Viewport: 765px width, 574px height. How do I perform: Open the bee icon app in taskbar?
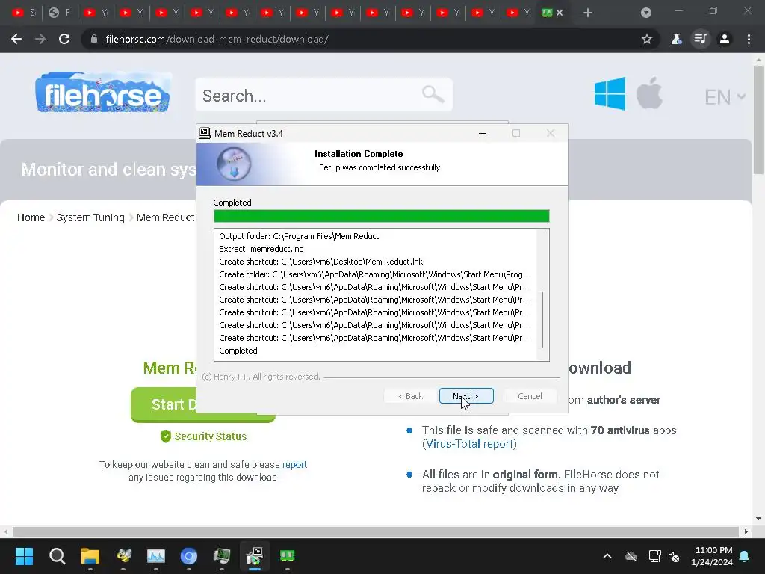click(x=123, y=556)
